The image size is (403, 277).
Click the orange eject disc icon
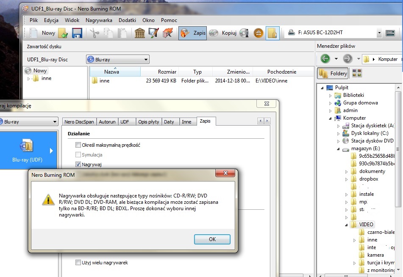click(x=258, y=33)
